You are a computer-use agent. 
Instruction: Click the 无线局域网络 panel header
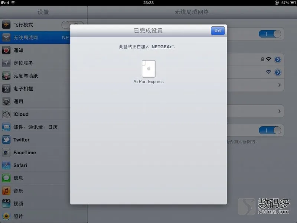pyautogui.click(x=192, y=12)
